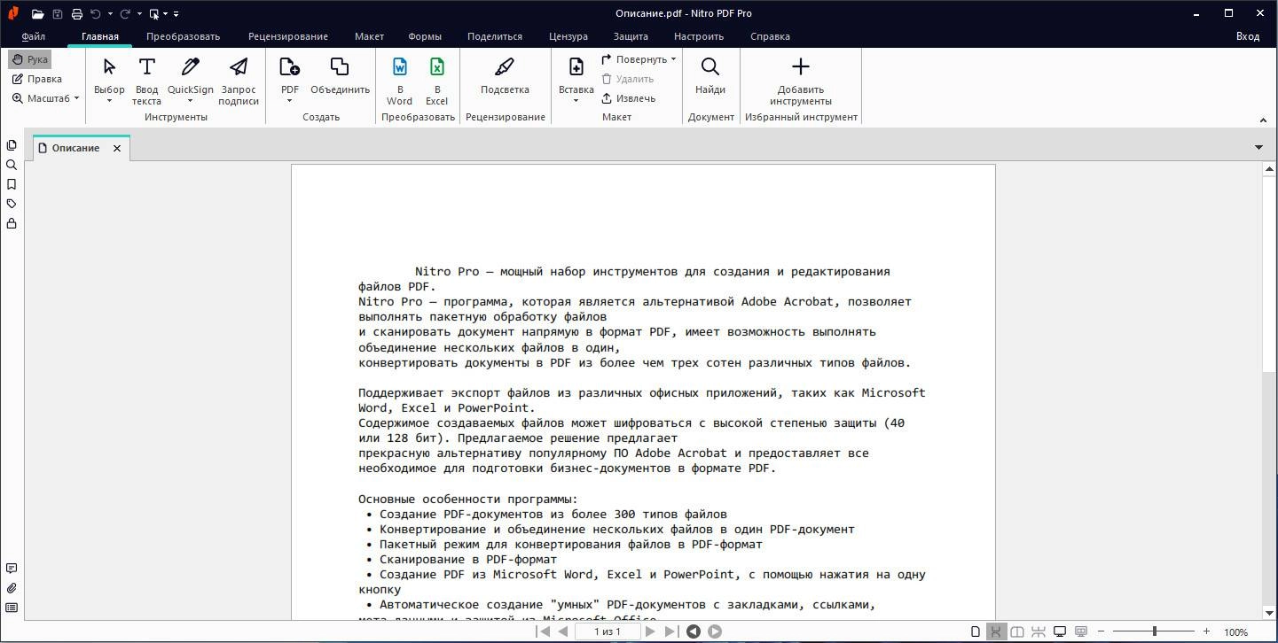Switch to the Преобразовать ribbon tab
The height and width of the screenshot is (643, 1278).
tap(183, 36)
